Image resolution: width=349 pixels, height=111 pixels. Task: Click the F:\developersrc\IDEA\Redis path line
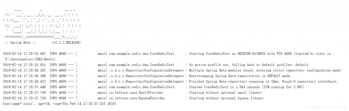(30, 59)
